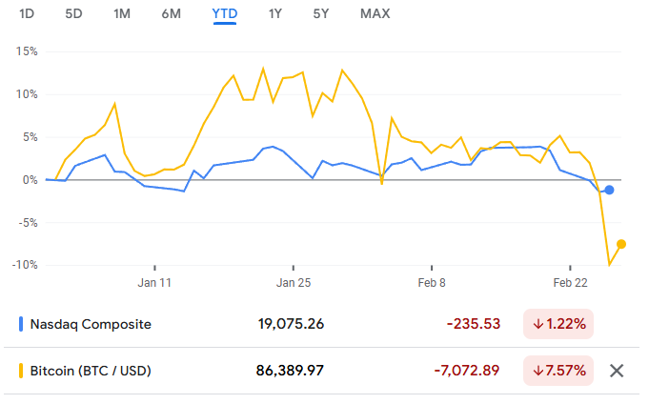Image resolution: width=649 pixels, height=404 pixels.
Task: Click the Jan 11 date axis label
Action: point(154,282)
